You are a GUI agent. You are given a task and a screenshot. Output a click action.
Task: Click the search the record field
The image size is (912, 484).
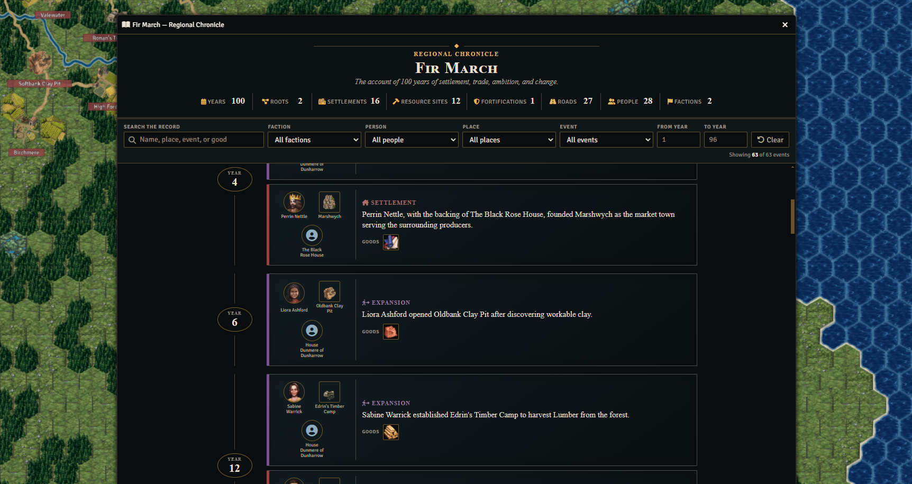pos(194,140)
